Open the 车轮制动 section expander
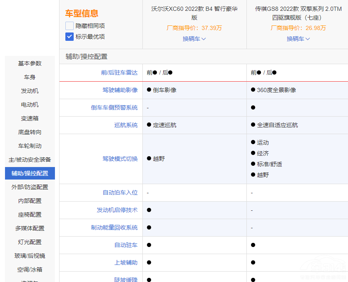This screenshot has width=348, height=282. [29, 146]
